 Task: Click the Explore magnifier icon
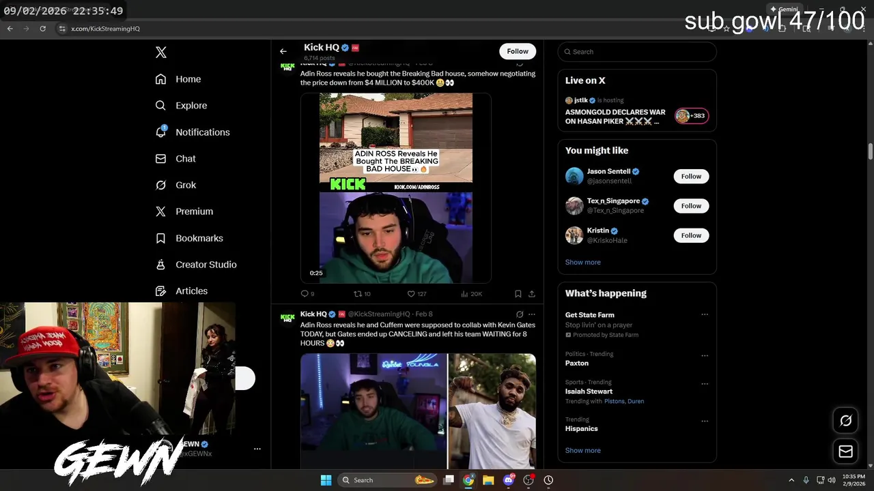(160, 106)
